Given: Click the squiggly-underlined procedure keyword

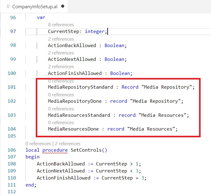Looking at the screenshot, I should pyautogui.click(x=55, y=150).
